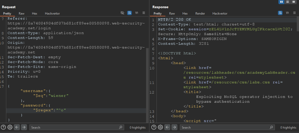Viewport: 299px width, 133px height.
Task: Select the Request Pretty tab
Action: (x=7, y=13)
